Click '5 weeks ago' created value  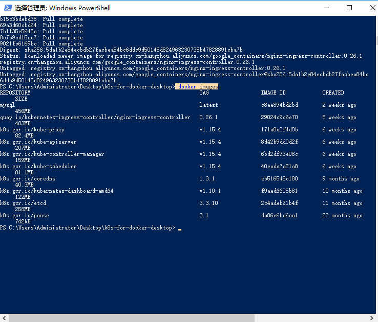coord(339,118)
